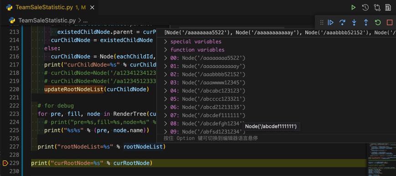Restart the debug session

pos(378,22)
